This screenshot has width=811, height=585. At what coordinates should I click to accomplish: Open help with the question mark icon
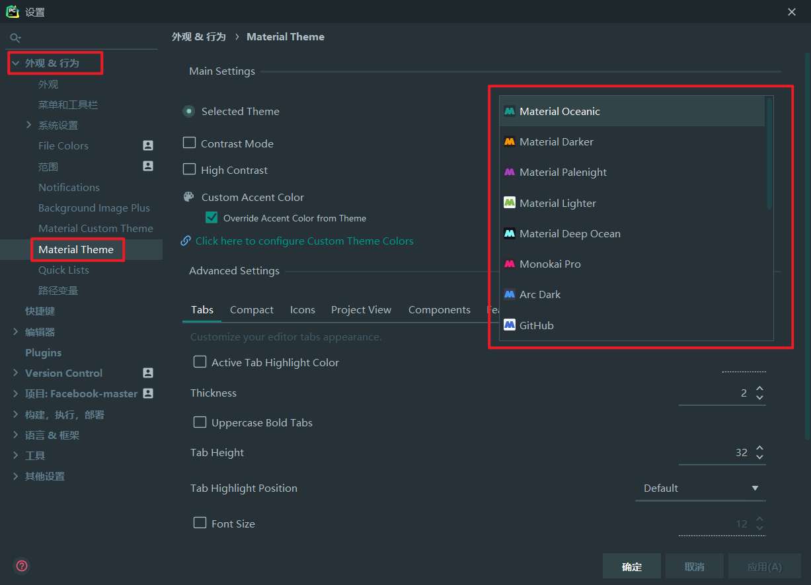22,566
